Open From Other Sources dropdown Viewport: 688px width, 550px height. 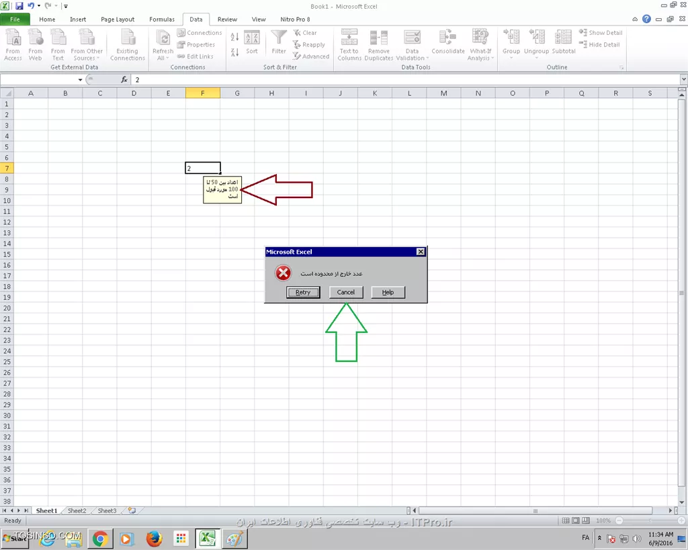pyautogui.click(x=87, y=44)
